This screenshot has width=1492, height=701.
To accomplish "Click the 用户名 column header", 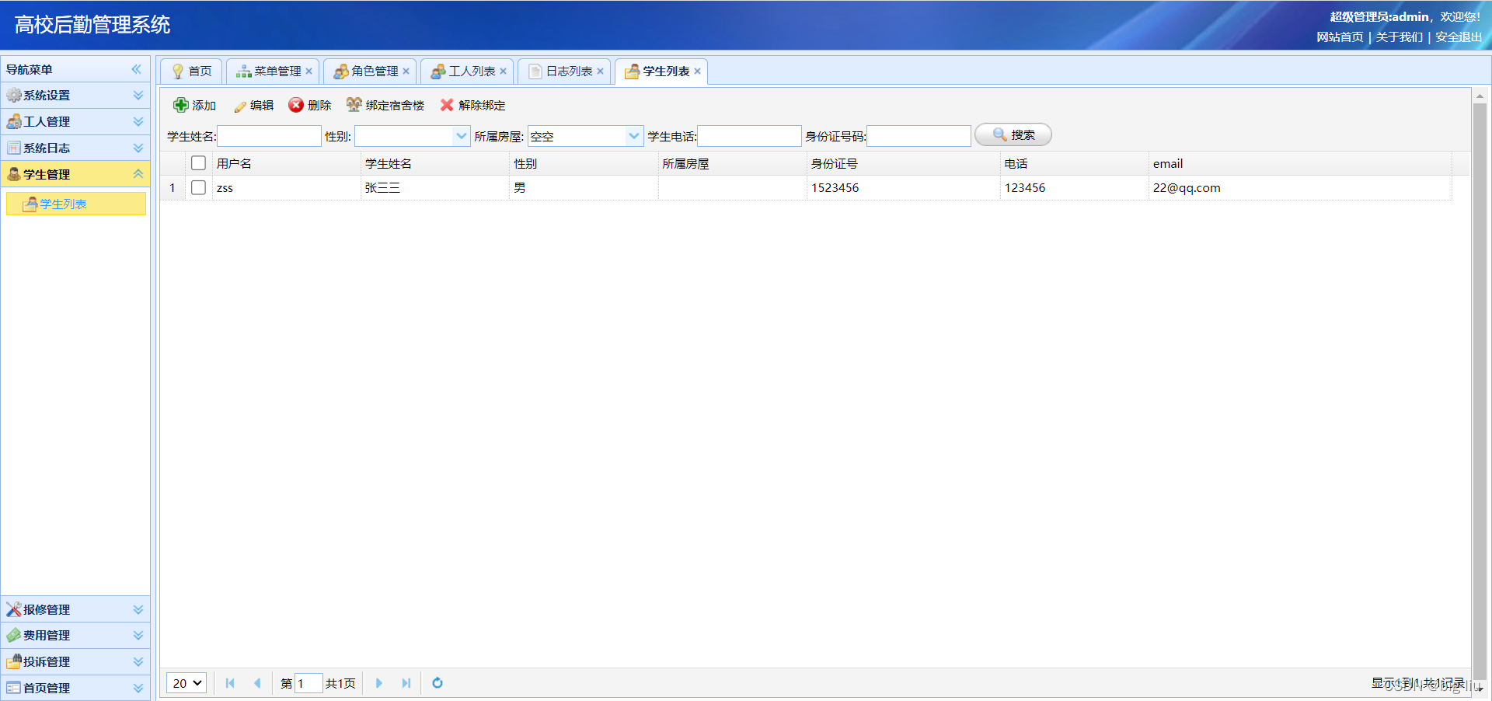I will [287, 163].
